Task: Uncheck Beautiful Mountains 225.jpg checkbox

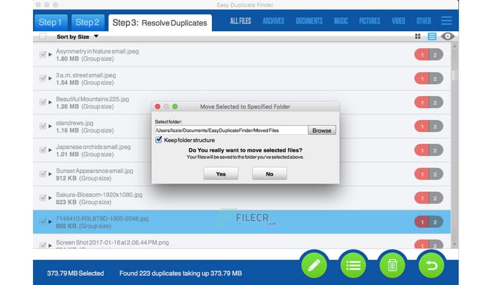Action: click(x=43, y=102)
